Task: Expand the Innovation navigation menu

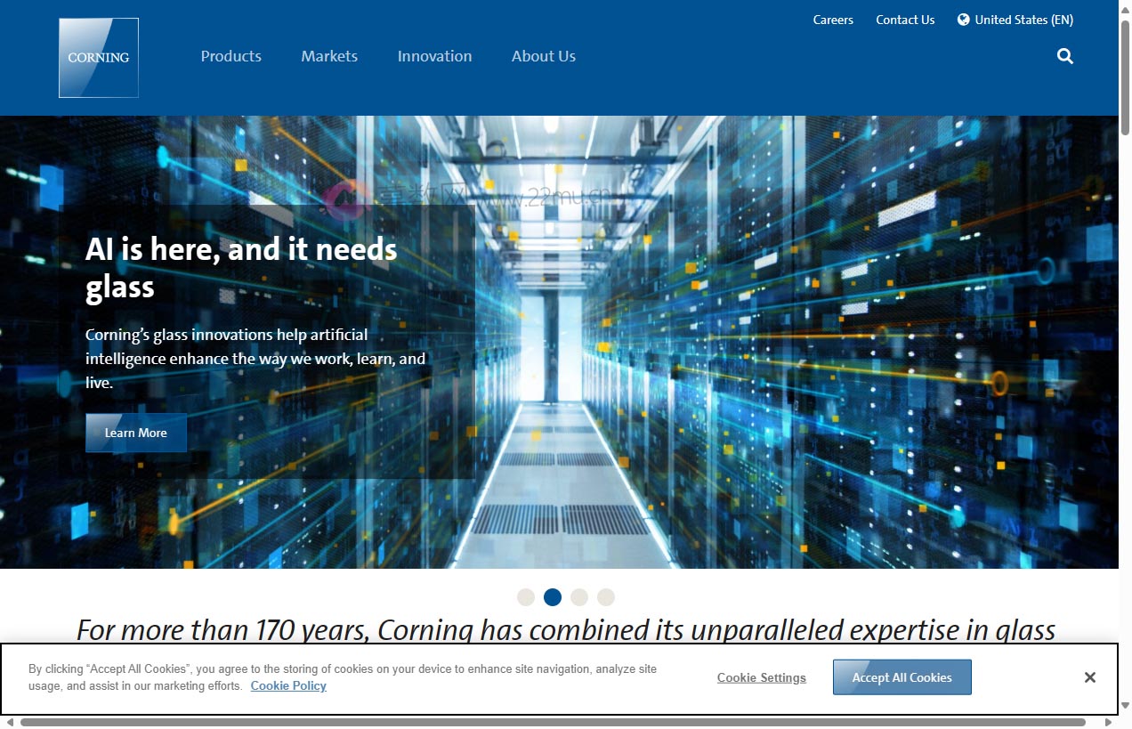Action: pos(434,56)
